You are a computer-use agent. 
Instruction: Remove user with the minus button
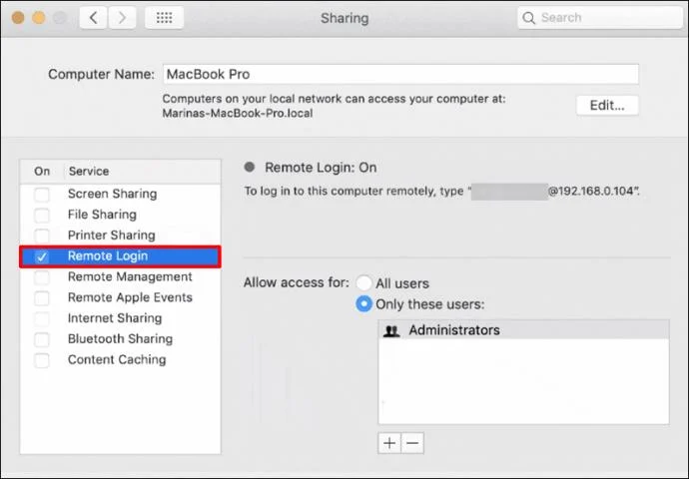pos(412,443)
